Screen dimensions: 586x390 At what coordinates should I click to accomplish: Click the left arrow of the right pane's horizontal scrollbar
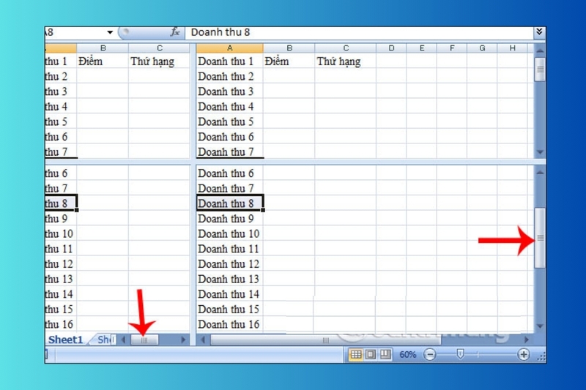(x=203, y=340)
